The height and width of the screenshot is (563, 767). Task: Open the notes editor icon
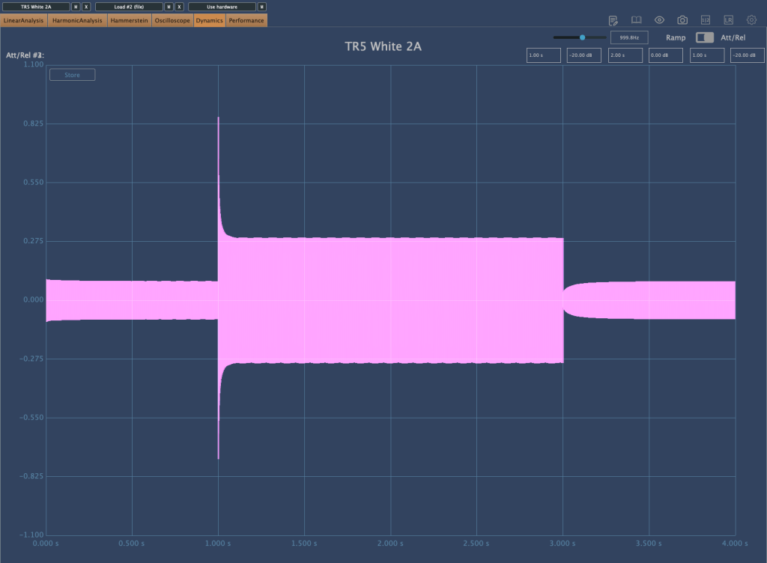[x=613, y=20]
